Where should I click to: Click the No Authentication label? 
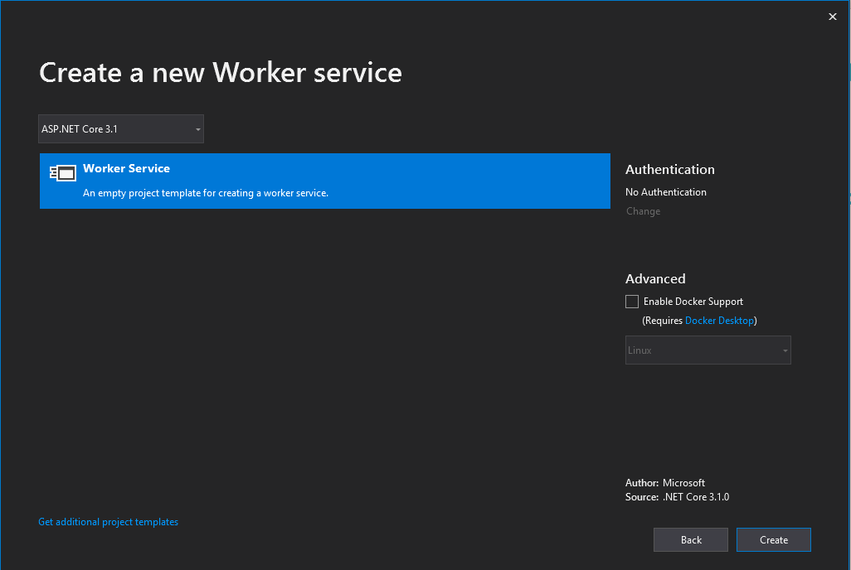pos(666,191)
